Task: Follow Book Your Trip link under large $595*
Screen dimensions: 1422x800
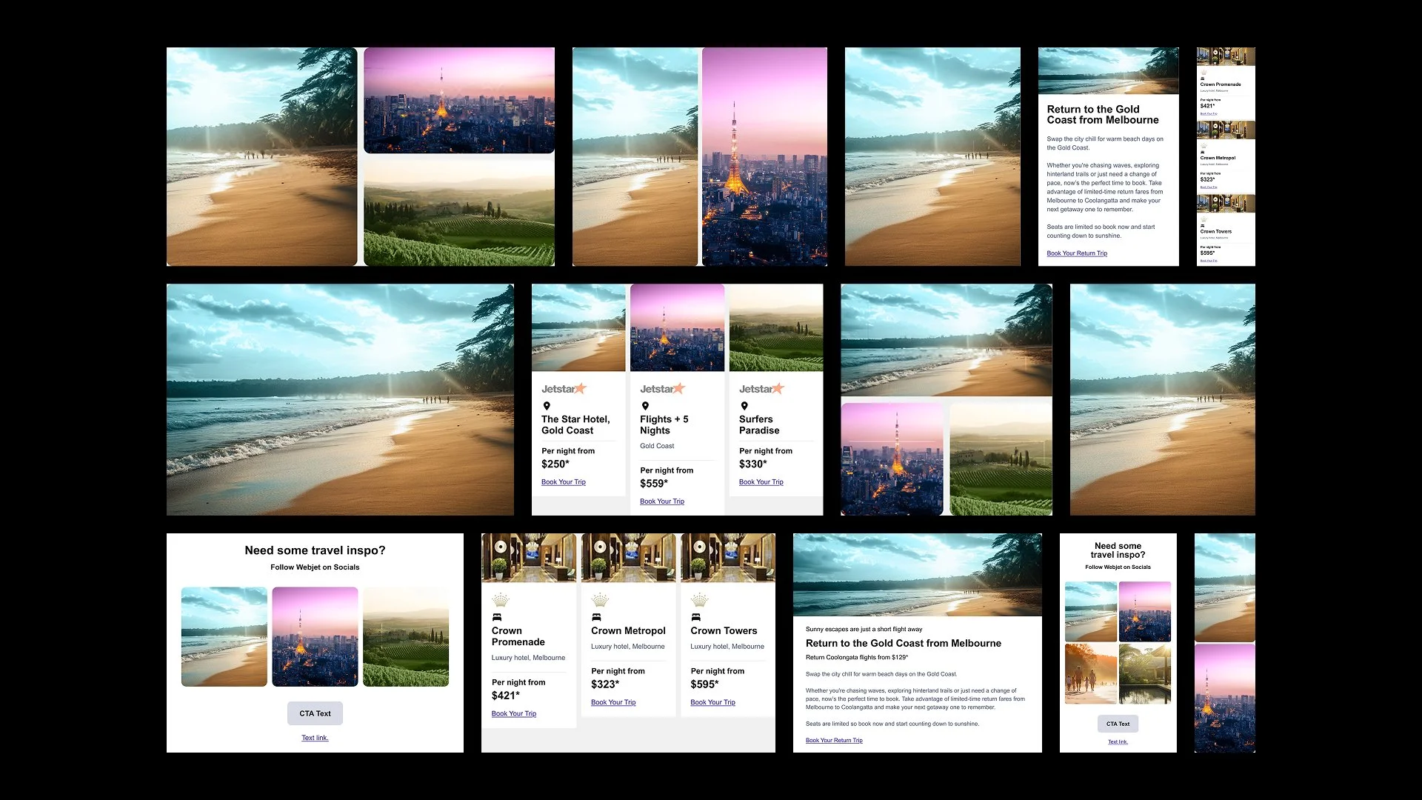Action: click(713, 702)
